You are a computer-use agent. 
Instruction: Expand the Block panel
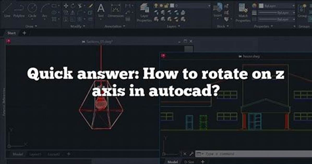[223, 26]
